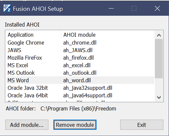Click the Remove module button
The image size is (169, 136).
(x=75, y=125)
